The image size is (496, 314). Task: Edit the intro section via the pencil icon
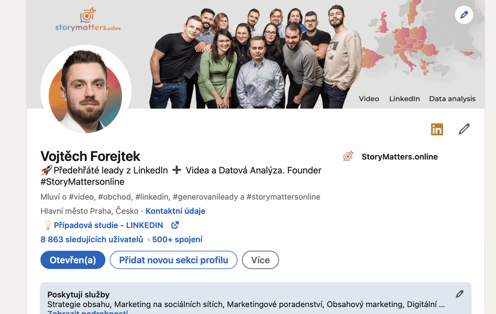463,129
